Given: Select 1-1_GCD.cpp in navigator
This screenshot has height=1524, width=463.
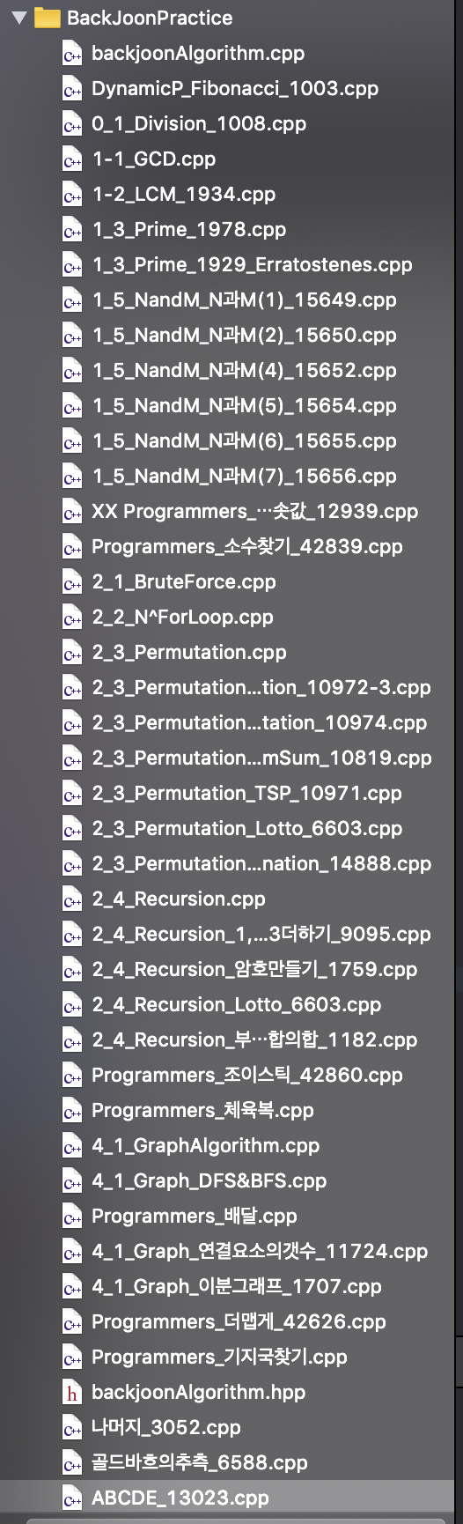Looking at the screenshot, I should [x=154, y=159].
